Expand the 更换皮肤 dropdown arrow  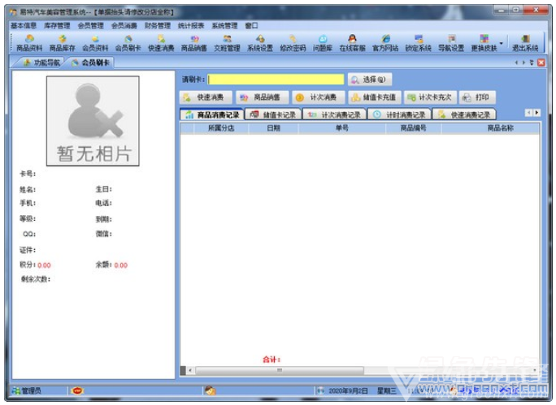(502, 43)
